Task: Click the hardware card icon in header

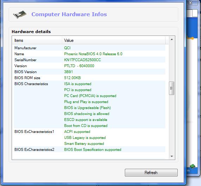Action: coord(20,14)
